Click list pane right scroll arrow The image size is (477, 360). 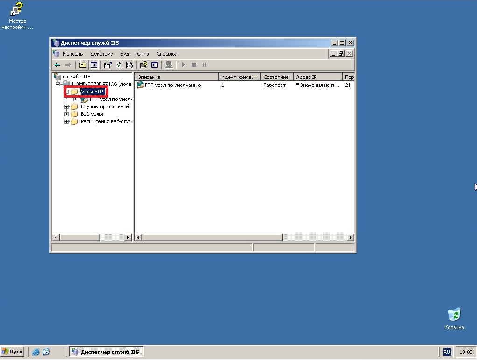pyautogui.click(x=351, y=237)
